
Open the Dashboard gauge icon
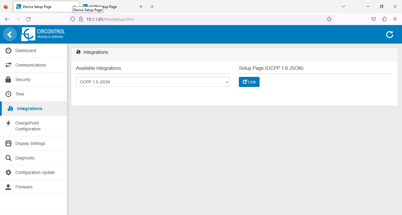pyautogui.click(x=9, y=51)
